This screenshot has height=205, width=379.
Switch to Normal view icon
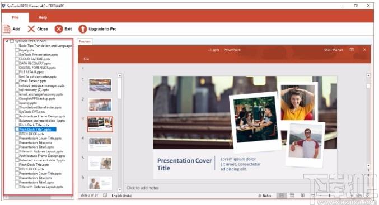click(282, 196)
